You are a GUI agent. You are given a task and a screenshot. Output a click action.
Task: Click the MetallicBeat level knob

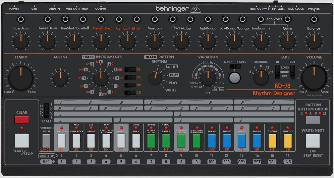pyautogui.click(x=101, y=41)
